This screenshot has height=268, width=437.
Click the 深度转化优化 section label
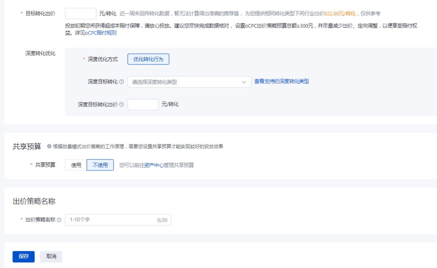click(40, 53)
